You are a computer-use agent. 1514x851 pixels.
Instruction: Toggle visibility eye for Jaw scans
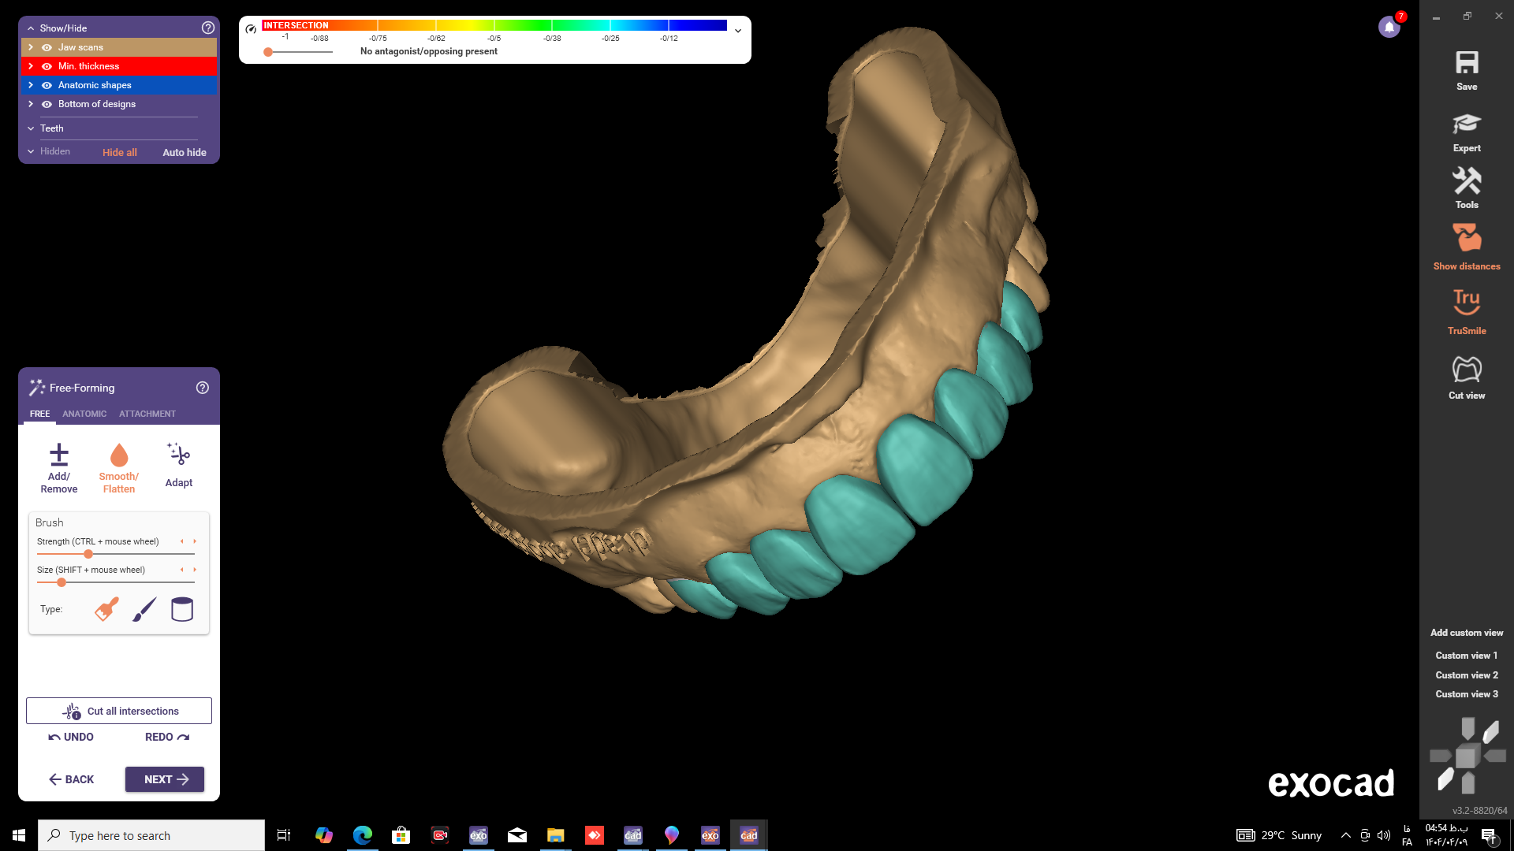click(47, 47)
